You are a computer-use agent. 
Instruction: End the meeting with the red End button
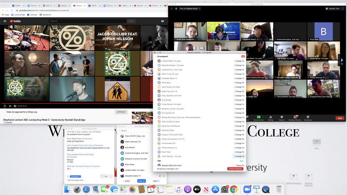(x=340, y=118)
